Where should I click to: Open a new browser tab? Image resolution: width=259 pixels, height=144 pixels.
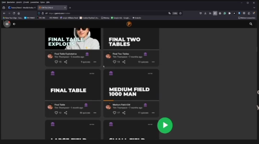(70, 8)
